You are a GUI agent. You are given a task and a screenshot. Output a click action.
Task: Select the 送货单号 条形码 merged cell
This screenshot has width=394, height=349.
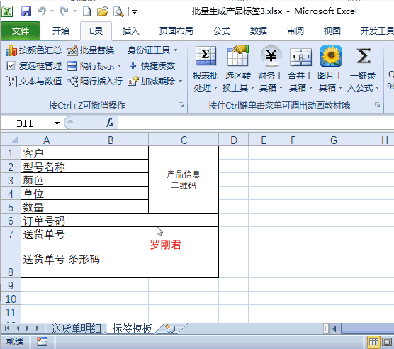pyautogui.click(x=120, y=259)
